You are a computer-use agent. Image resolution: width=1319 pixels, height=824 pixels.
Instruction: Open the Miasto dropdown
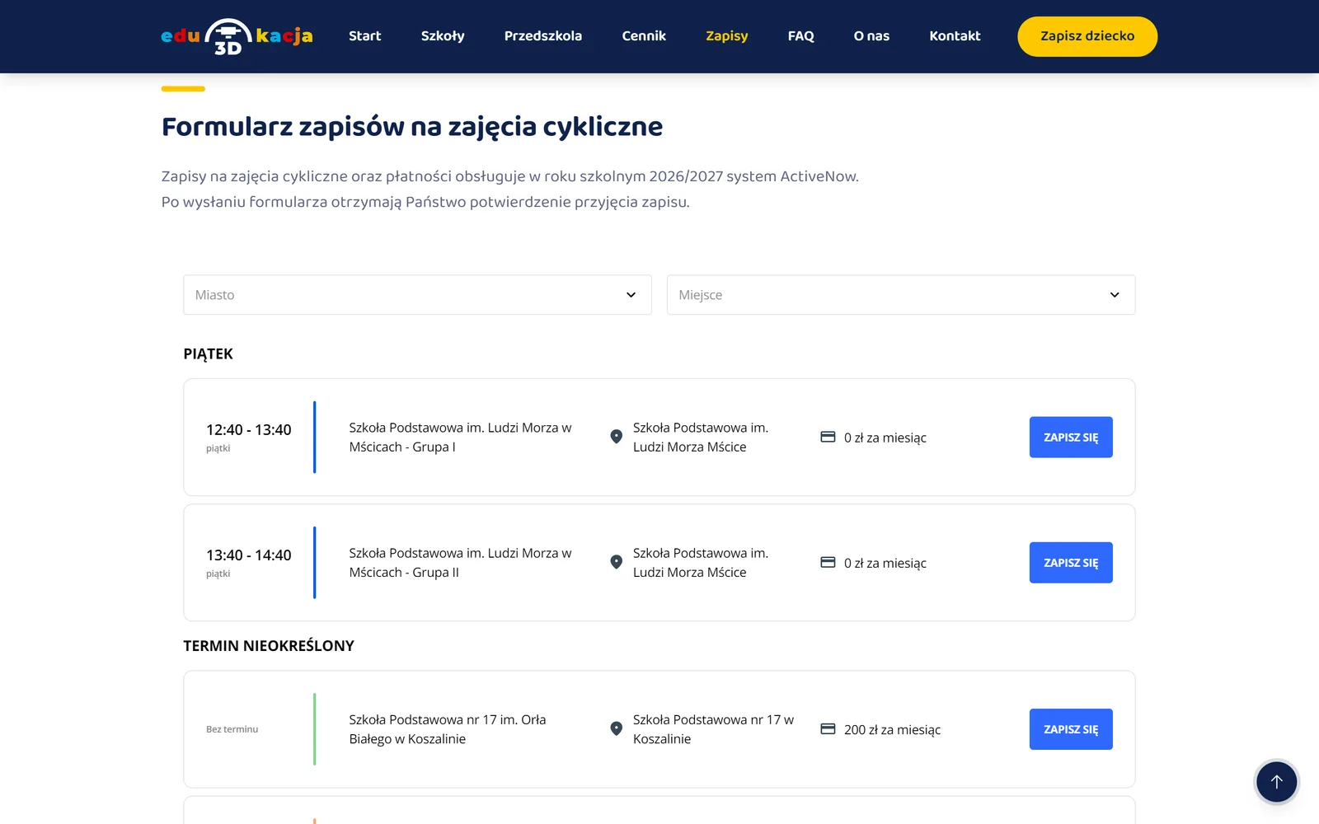pyautogui.click(x=417, y=295)
